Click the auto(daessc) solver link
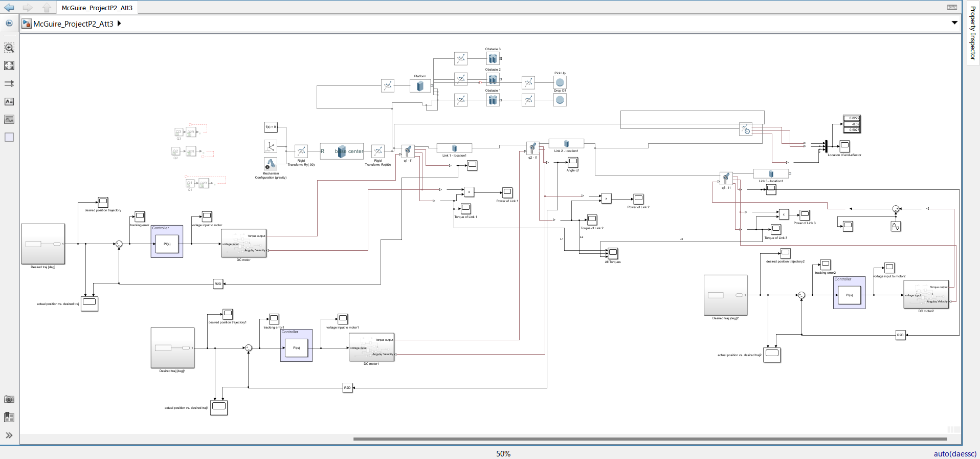The height and width of the screenshot is (459, 980). (955, 453)
